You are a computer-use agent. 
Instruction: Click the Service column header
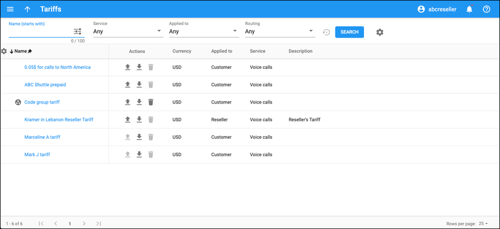click(x=257, y=51)
